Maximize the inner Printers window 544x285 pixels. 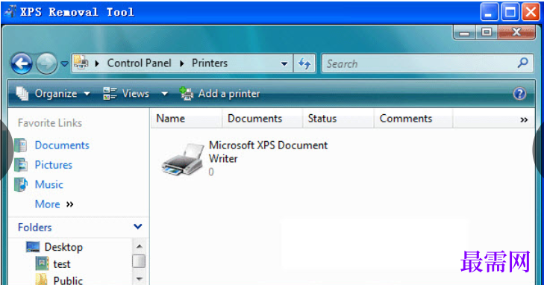(x=487, y=32)
